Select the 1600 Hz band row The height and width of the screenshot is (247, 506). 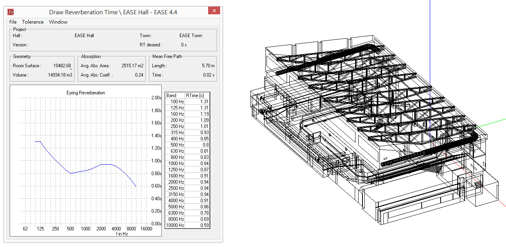click(187, 176)
